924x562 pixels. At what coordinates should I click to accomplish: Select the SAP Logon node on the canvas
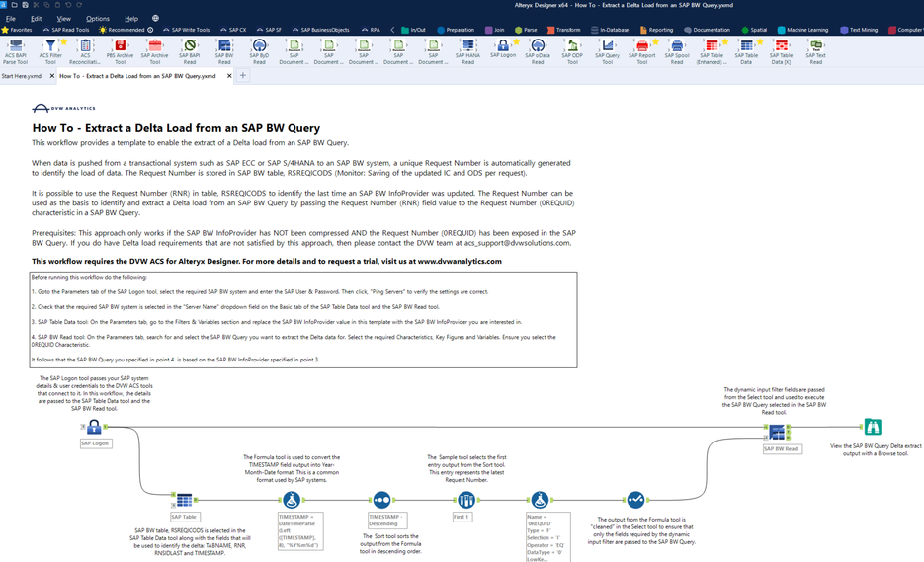coord(94,427)
